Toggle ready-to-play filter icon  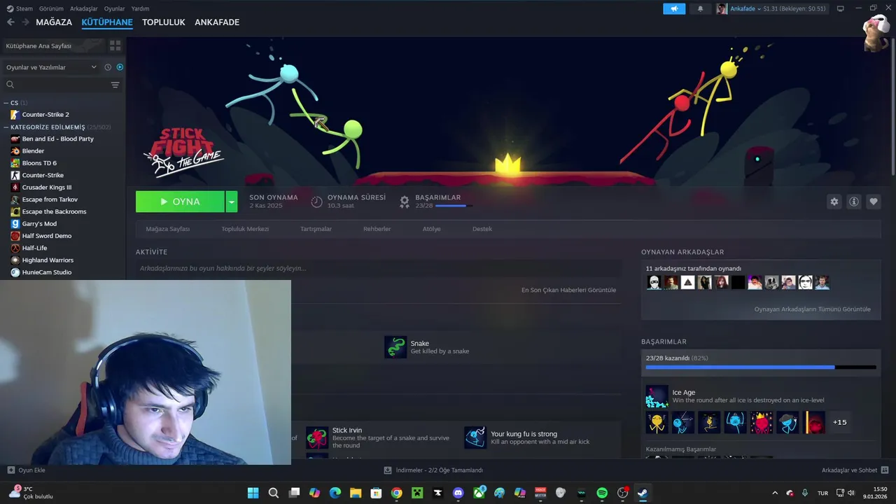(120, 67)
